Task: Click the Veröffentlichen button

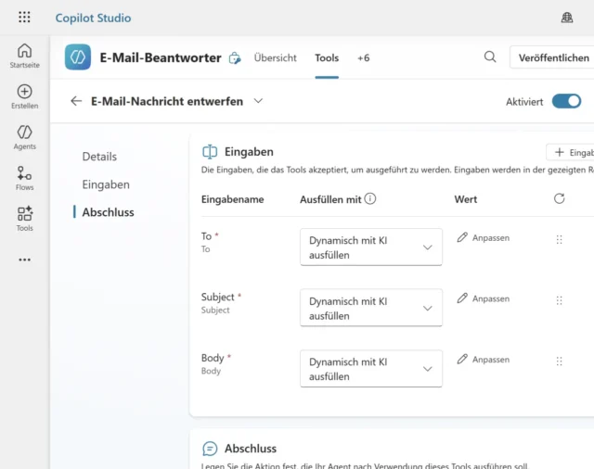Action: (x=553, y=57)
